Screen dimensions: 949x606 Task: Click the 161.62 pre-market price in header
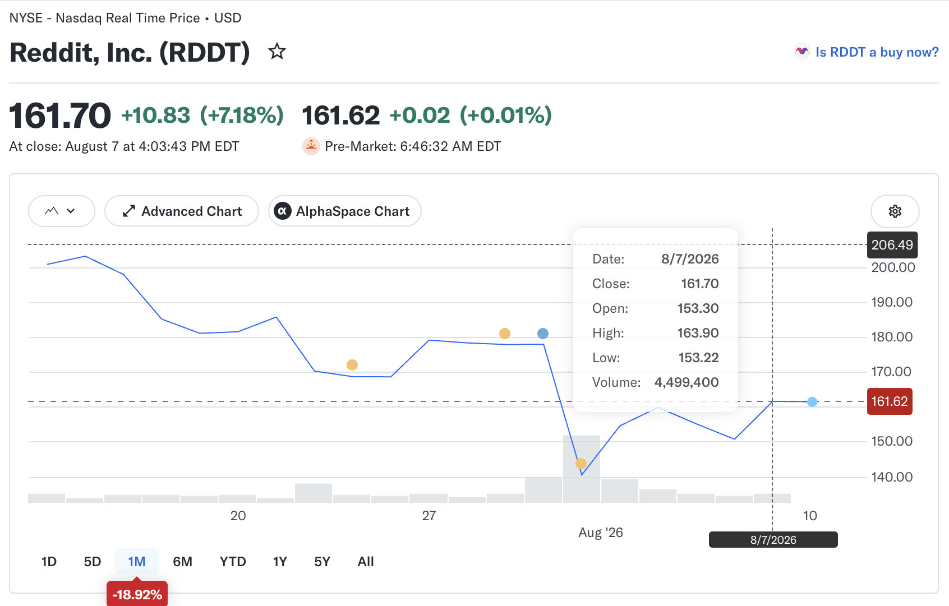click(x=341, y=115)
